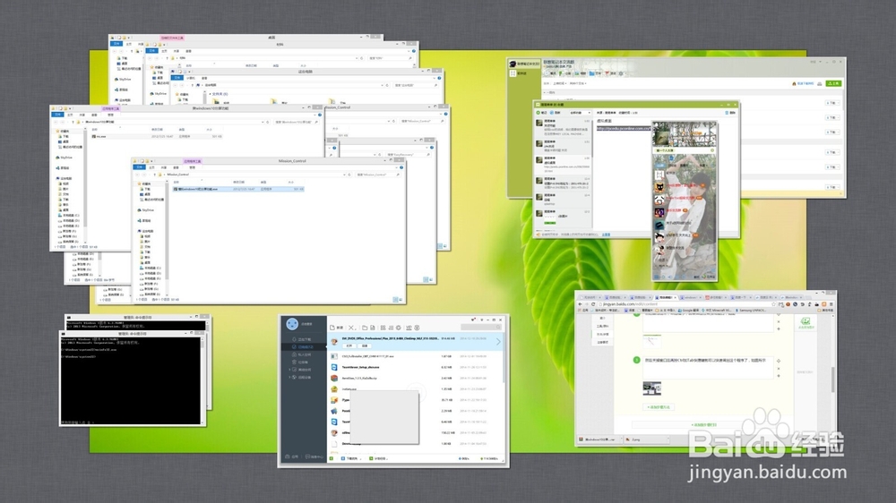
Task: Click the green add step link in browser page
Action: point(659,407)
